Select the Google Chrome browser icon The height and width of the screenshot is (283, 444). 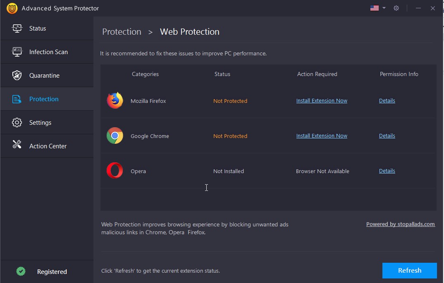pyautogui.click(x=115, y=136)
